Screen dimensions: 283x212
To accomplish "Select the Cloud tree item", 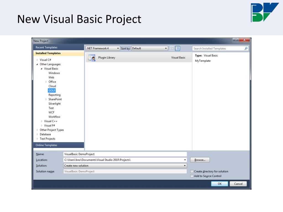I will click(x=52, y=86).
